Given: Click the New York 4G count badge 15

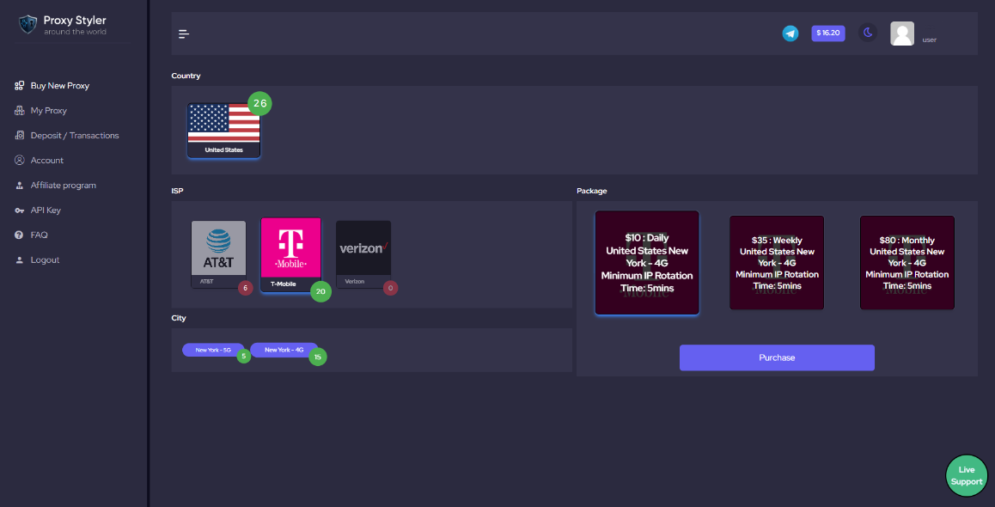Looking at the screenshot, I should (318, 357).
